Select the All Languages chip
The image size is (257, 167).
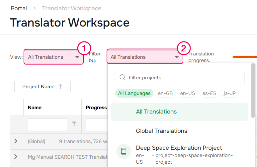click(x=134, y=93)
